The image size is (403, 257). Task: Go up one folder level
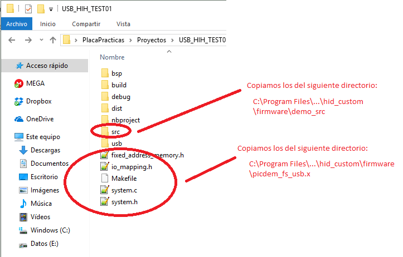click(x=53, y=40)
